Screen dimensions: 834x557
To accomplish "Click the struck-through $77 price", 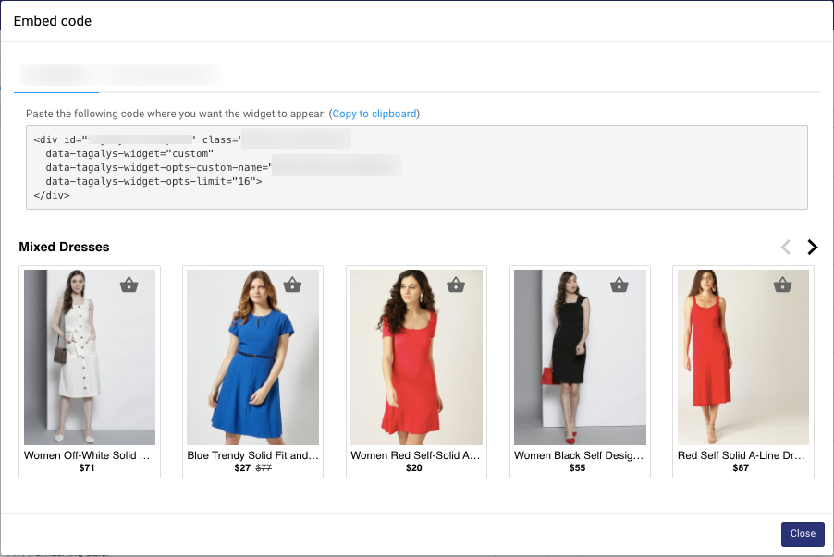I will pos(264,468).
